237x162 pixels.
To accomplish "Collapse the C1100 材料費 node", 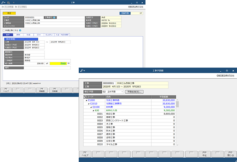I will 91,107.
